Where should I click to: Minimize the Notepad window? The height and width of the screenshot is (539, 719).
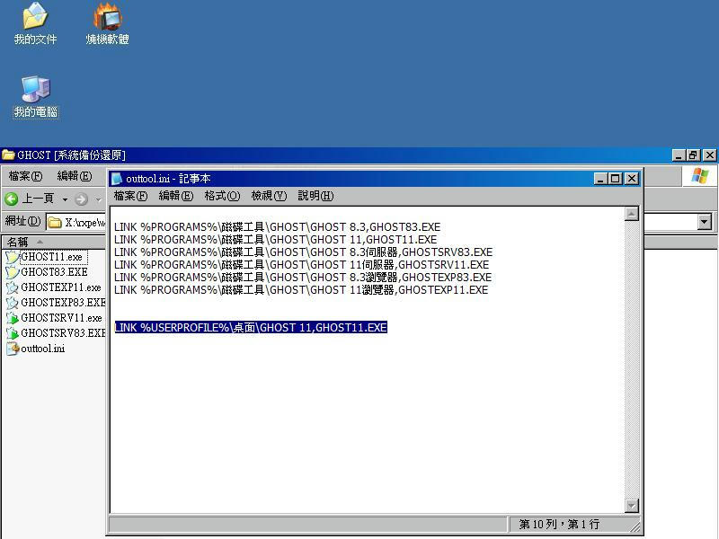click(x=600, y=178)
